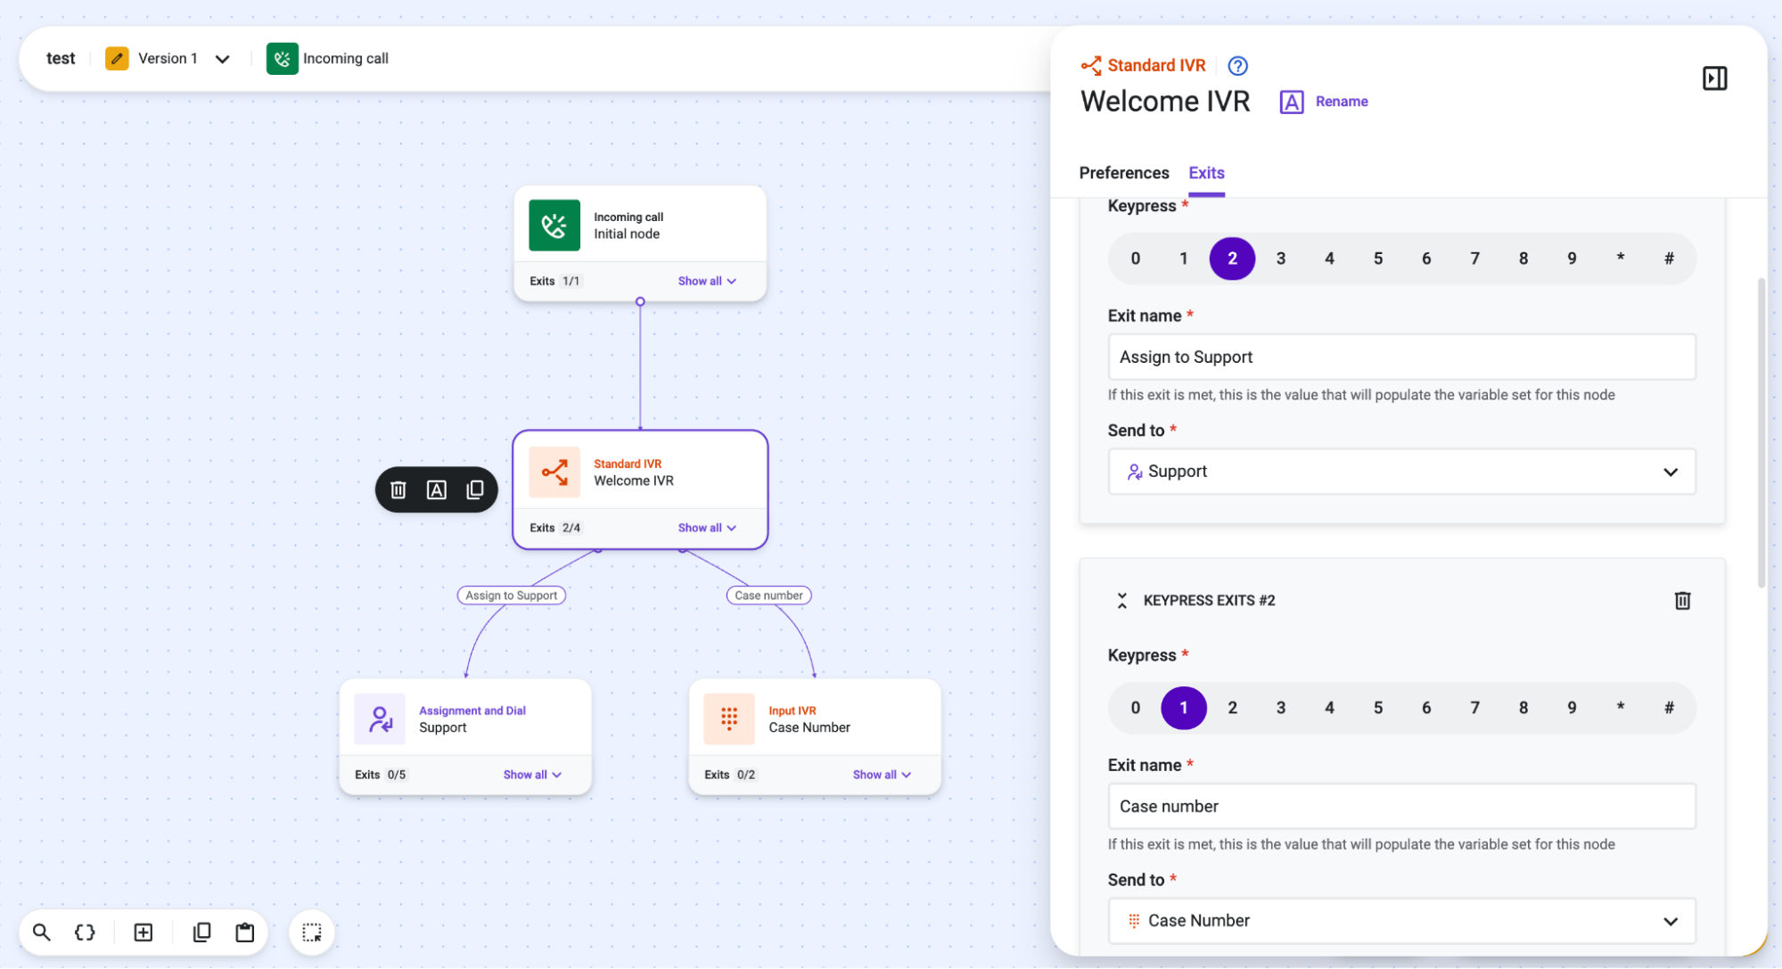Click the Assign to Support edge label

512,595
